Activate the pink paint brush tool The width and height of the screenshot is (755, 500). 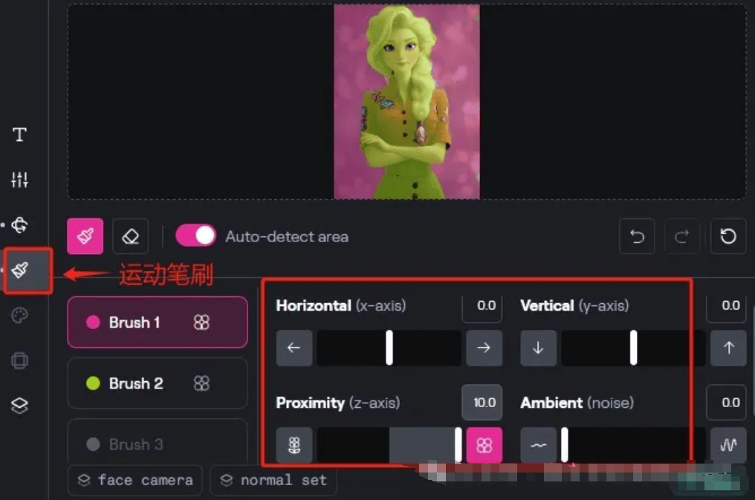pyautogui.click(x=85, y=236)
